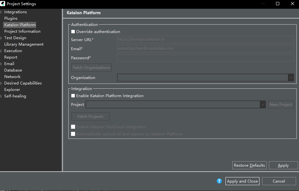Click the Katalon logo in title bar
Image resolution: width=299 pixels, height=191 pixels.
[3, 4]
